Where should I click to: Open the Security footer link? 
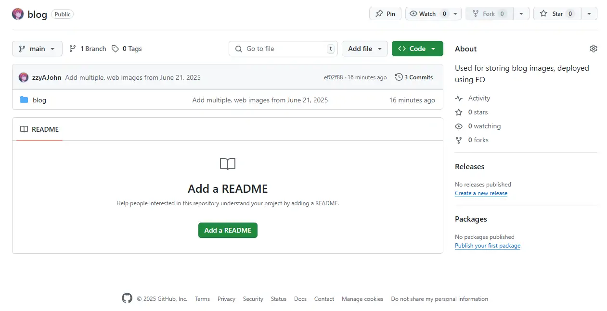point(253,299)
